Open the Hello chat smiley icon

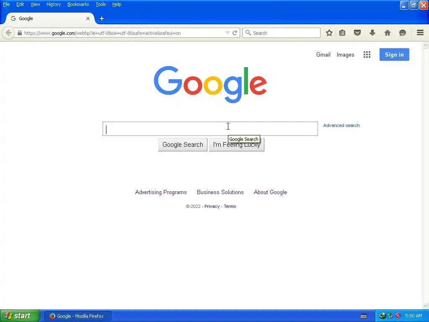click(403, 33)
